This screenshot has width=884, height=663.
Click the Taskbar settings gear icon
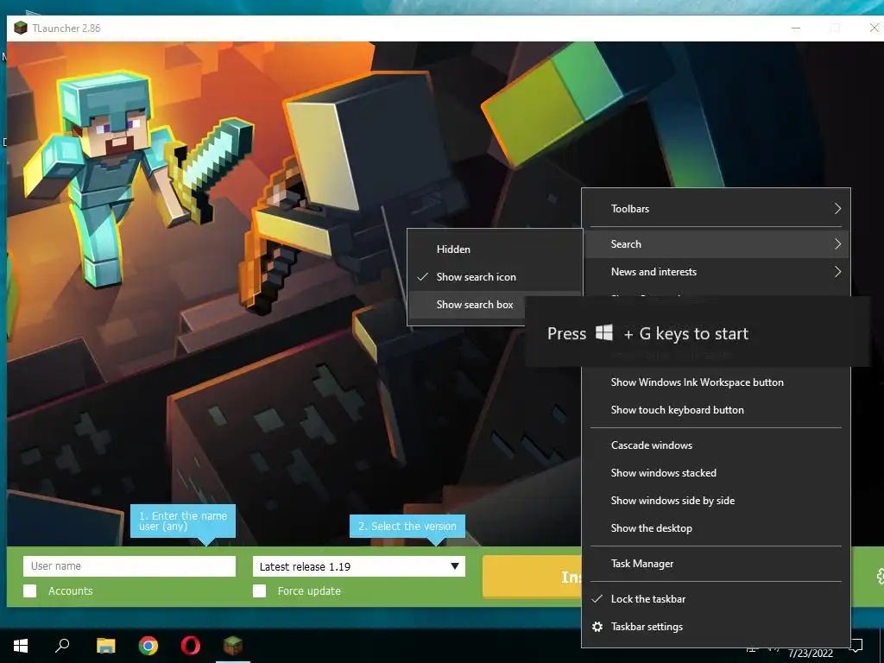[x=597, y=627]
